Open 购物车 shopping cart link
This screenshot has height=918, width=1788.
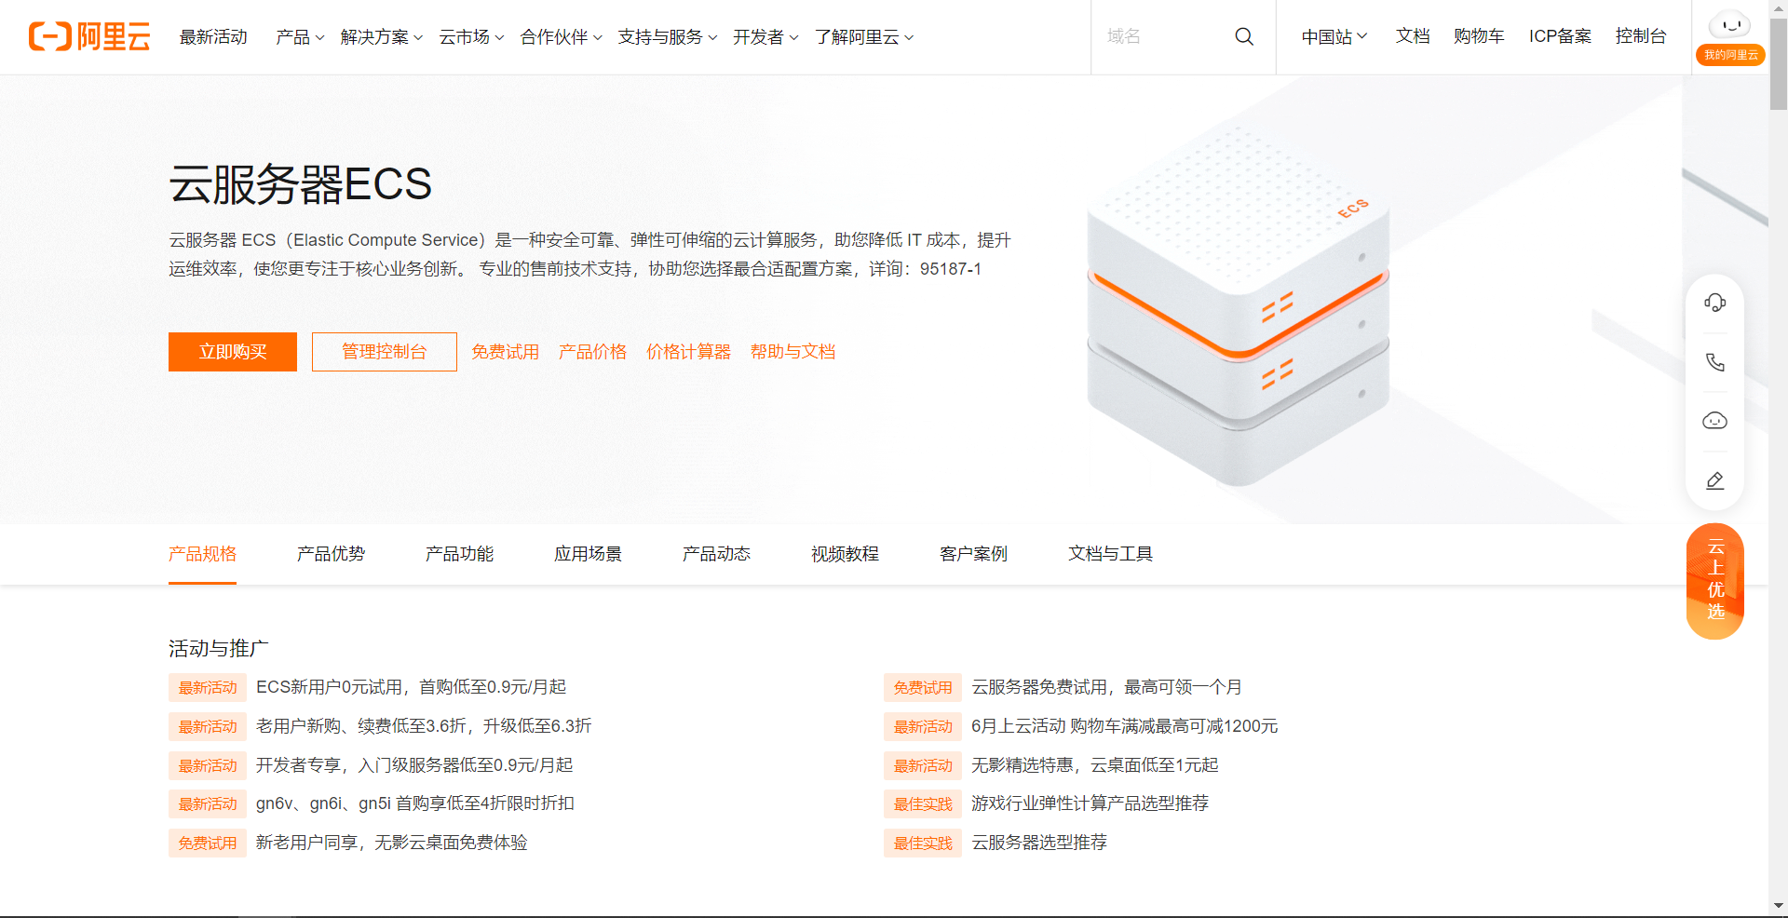[x=1479, y=36]
